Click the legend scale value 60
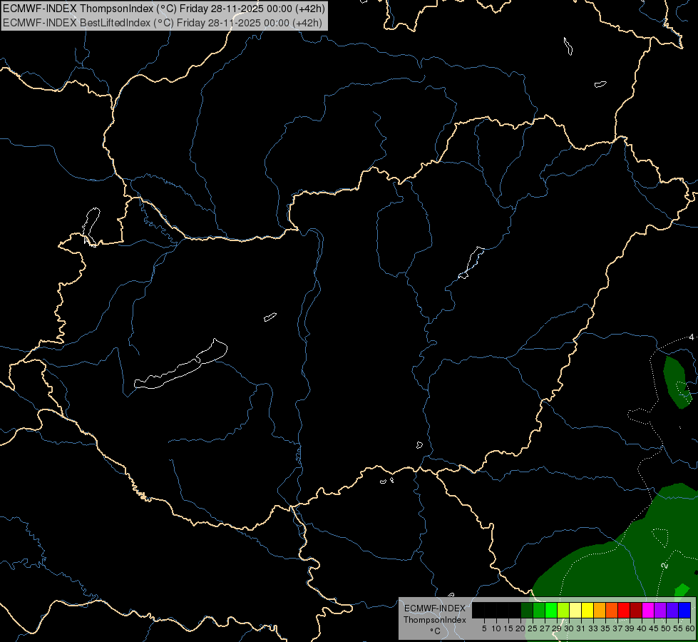Image resolution: width=698 pixels, height=642 pixels. tap(690, 628)
